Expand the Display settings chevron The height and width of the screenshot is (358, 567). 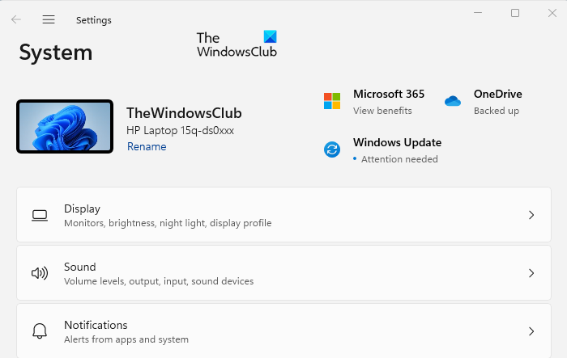(x=531, y=215)
